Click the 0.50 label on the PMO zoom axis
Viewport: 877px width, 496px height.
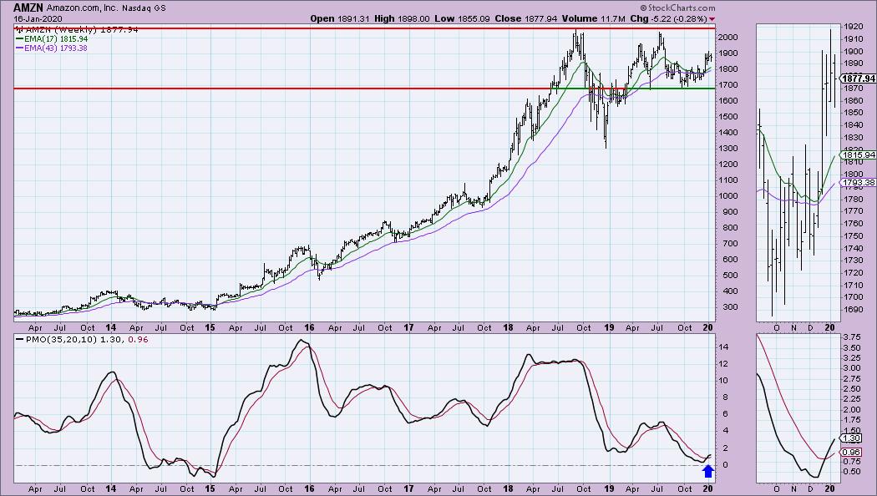pyautogui.click(x=852, y=472)
